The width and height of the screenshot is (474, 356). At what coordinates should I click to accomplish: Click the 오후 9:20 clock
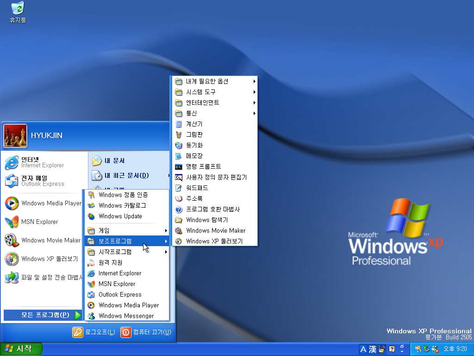[x=455, y=349]
